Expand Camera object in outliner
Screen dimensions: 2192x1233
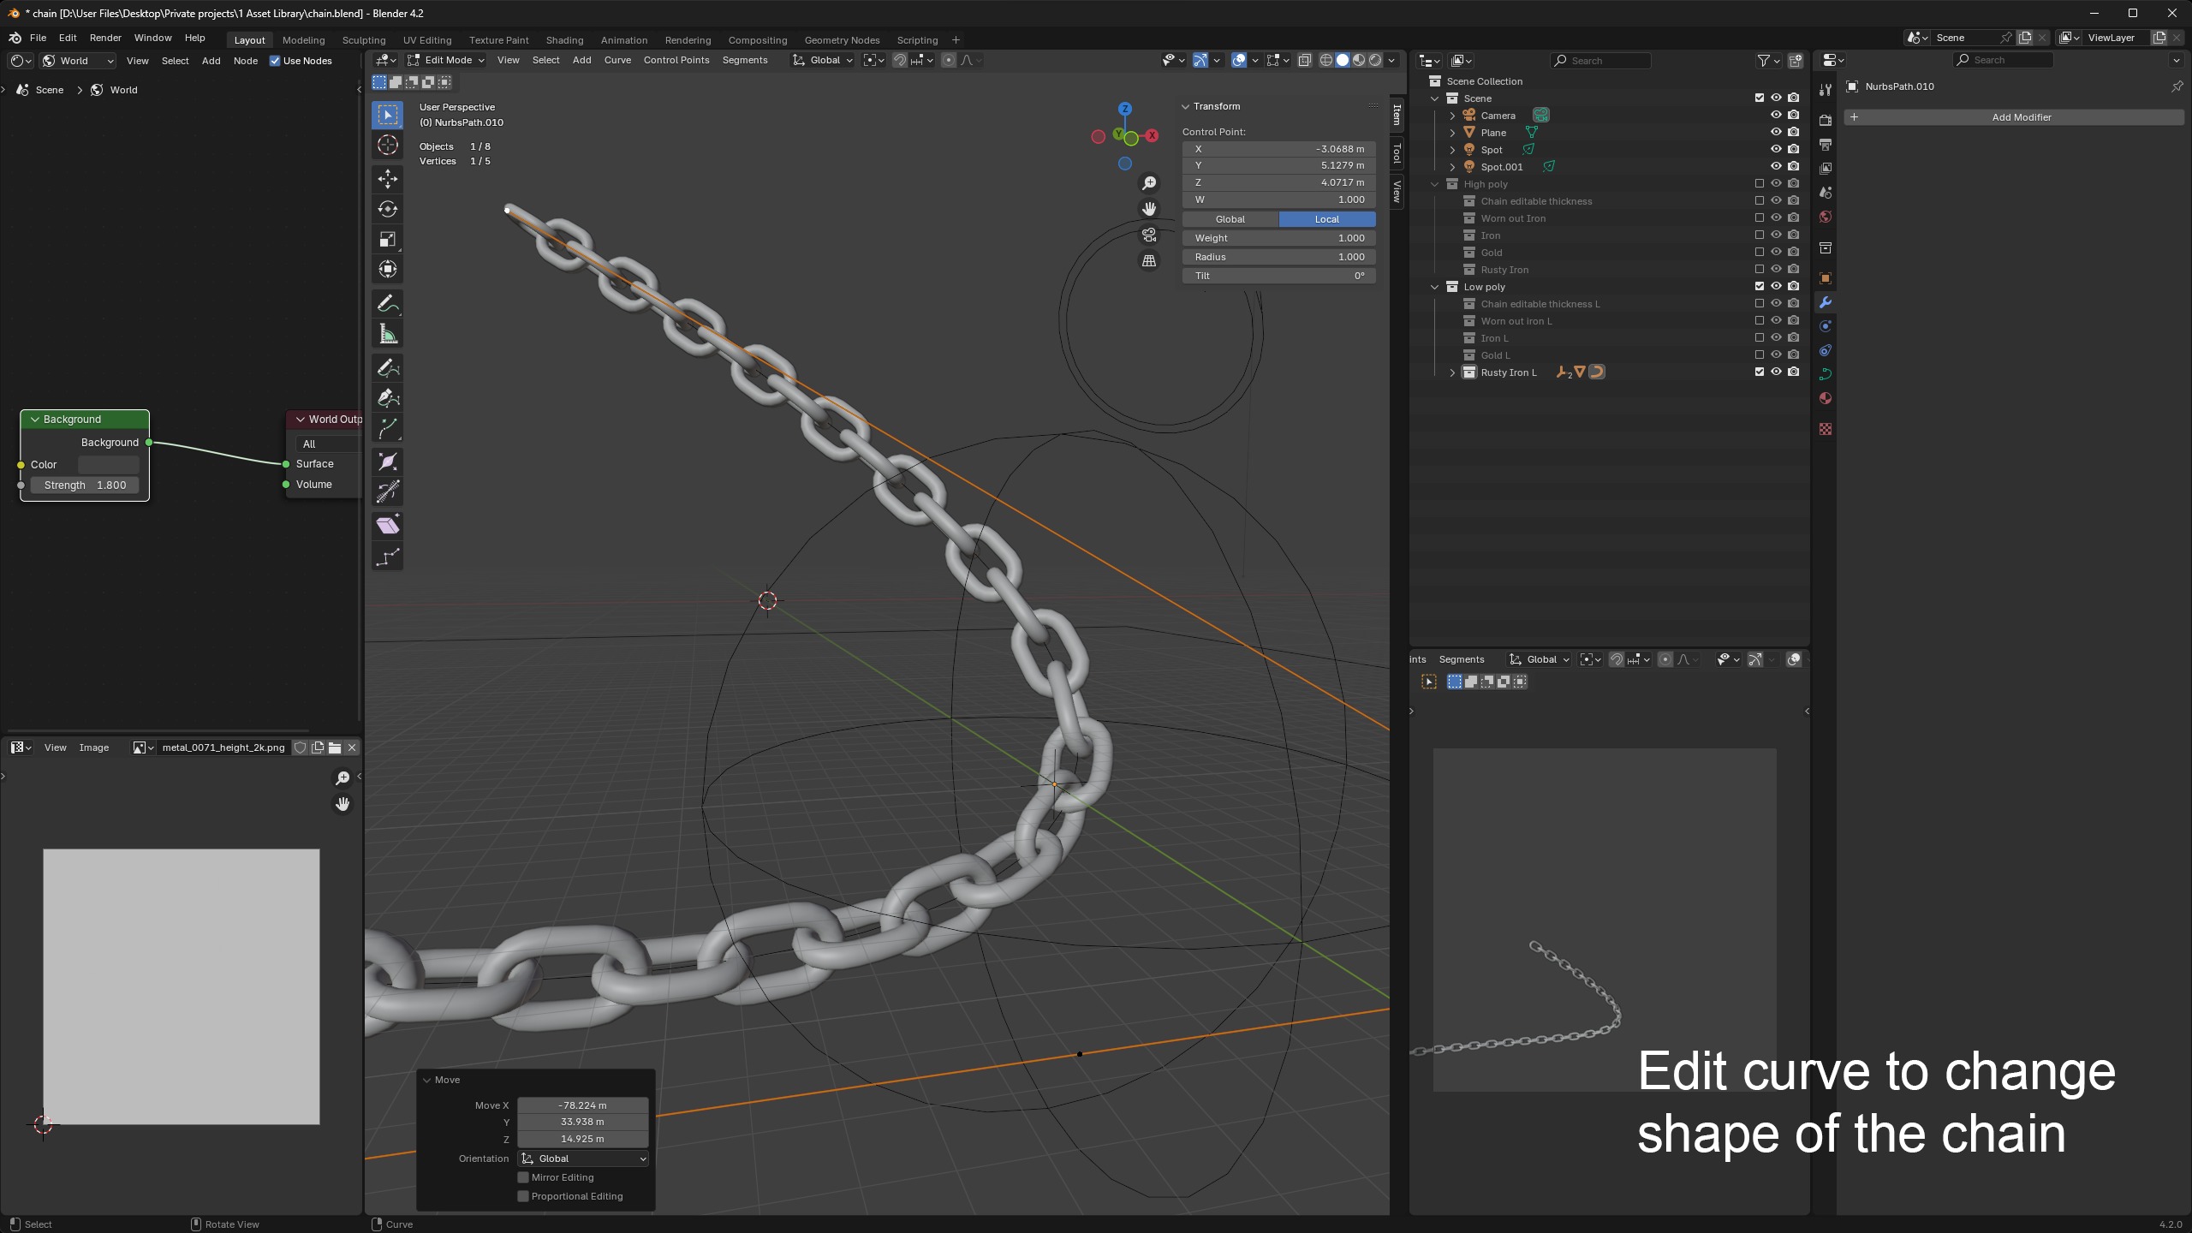1452,116
